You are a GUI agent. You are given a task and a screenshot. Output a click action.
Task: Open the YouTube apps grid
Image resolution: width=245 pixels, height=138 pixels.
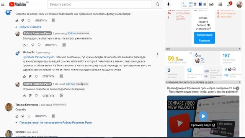(x=220, y=4)
